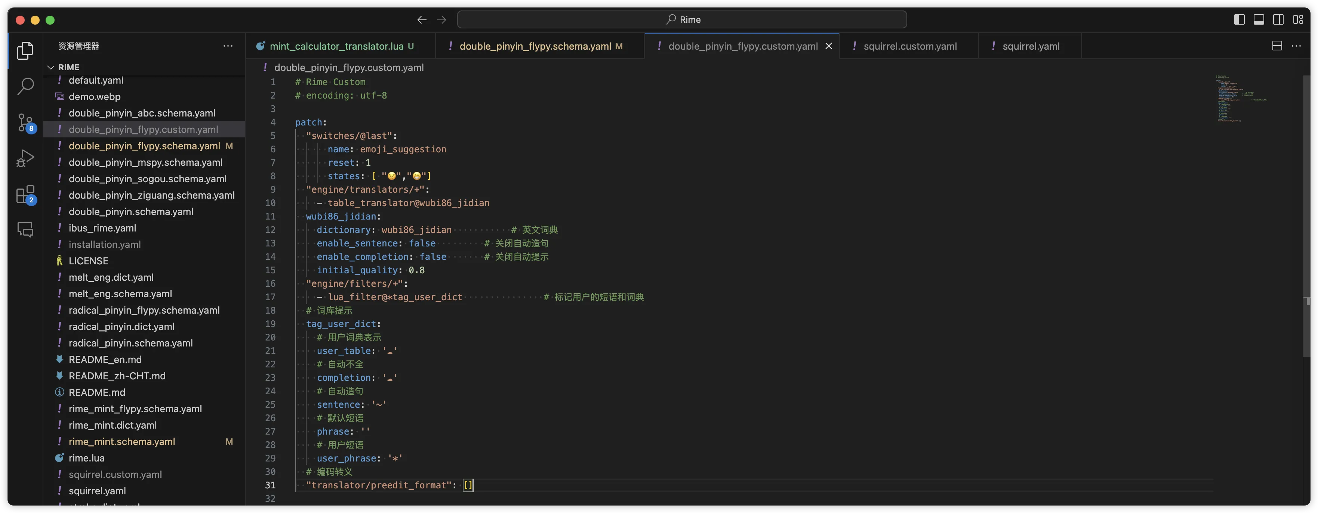Click 'tag_user_dict:' key on line 19
The height and width of the screenshot is (513, 1318).
click(x=343, y=324)
